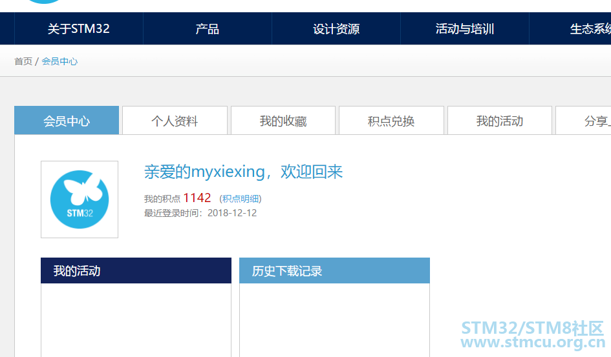611x357 pixels.
Task: Go to 首页 via breadcrumb
Action: (x=23, y=61)
